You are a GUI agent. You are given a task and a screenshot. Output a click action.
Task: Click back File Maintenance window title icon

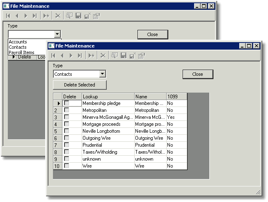(x=6, y=6)
